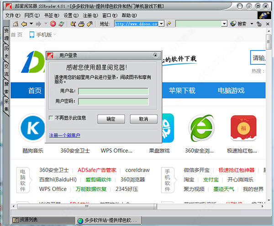
Task: Switch to the 历史 side tab
Action: coord(6,52)
